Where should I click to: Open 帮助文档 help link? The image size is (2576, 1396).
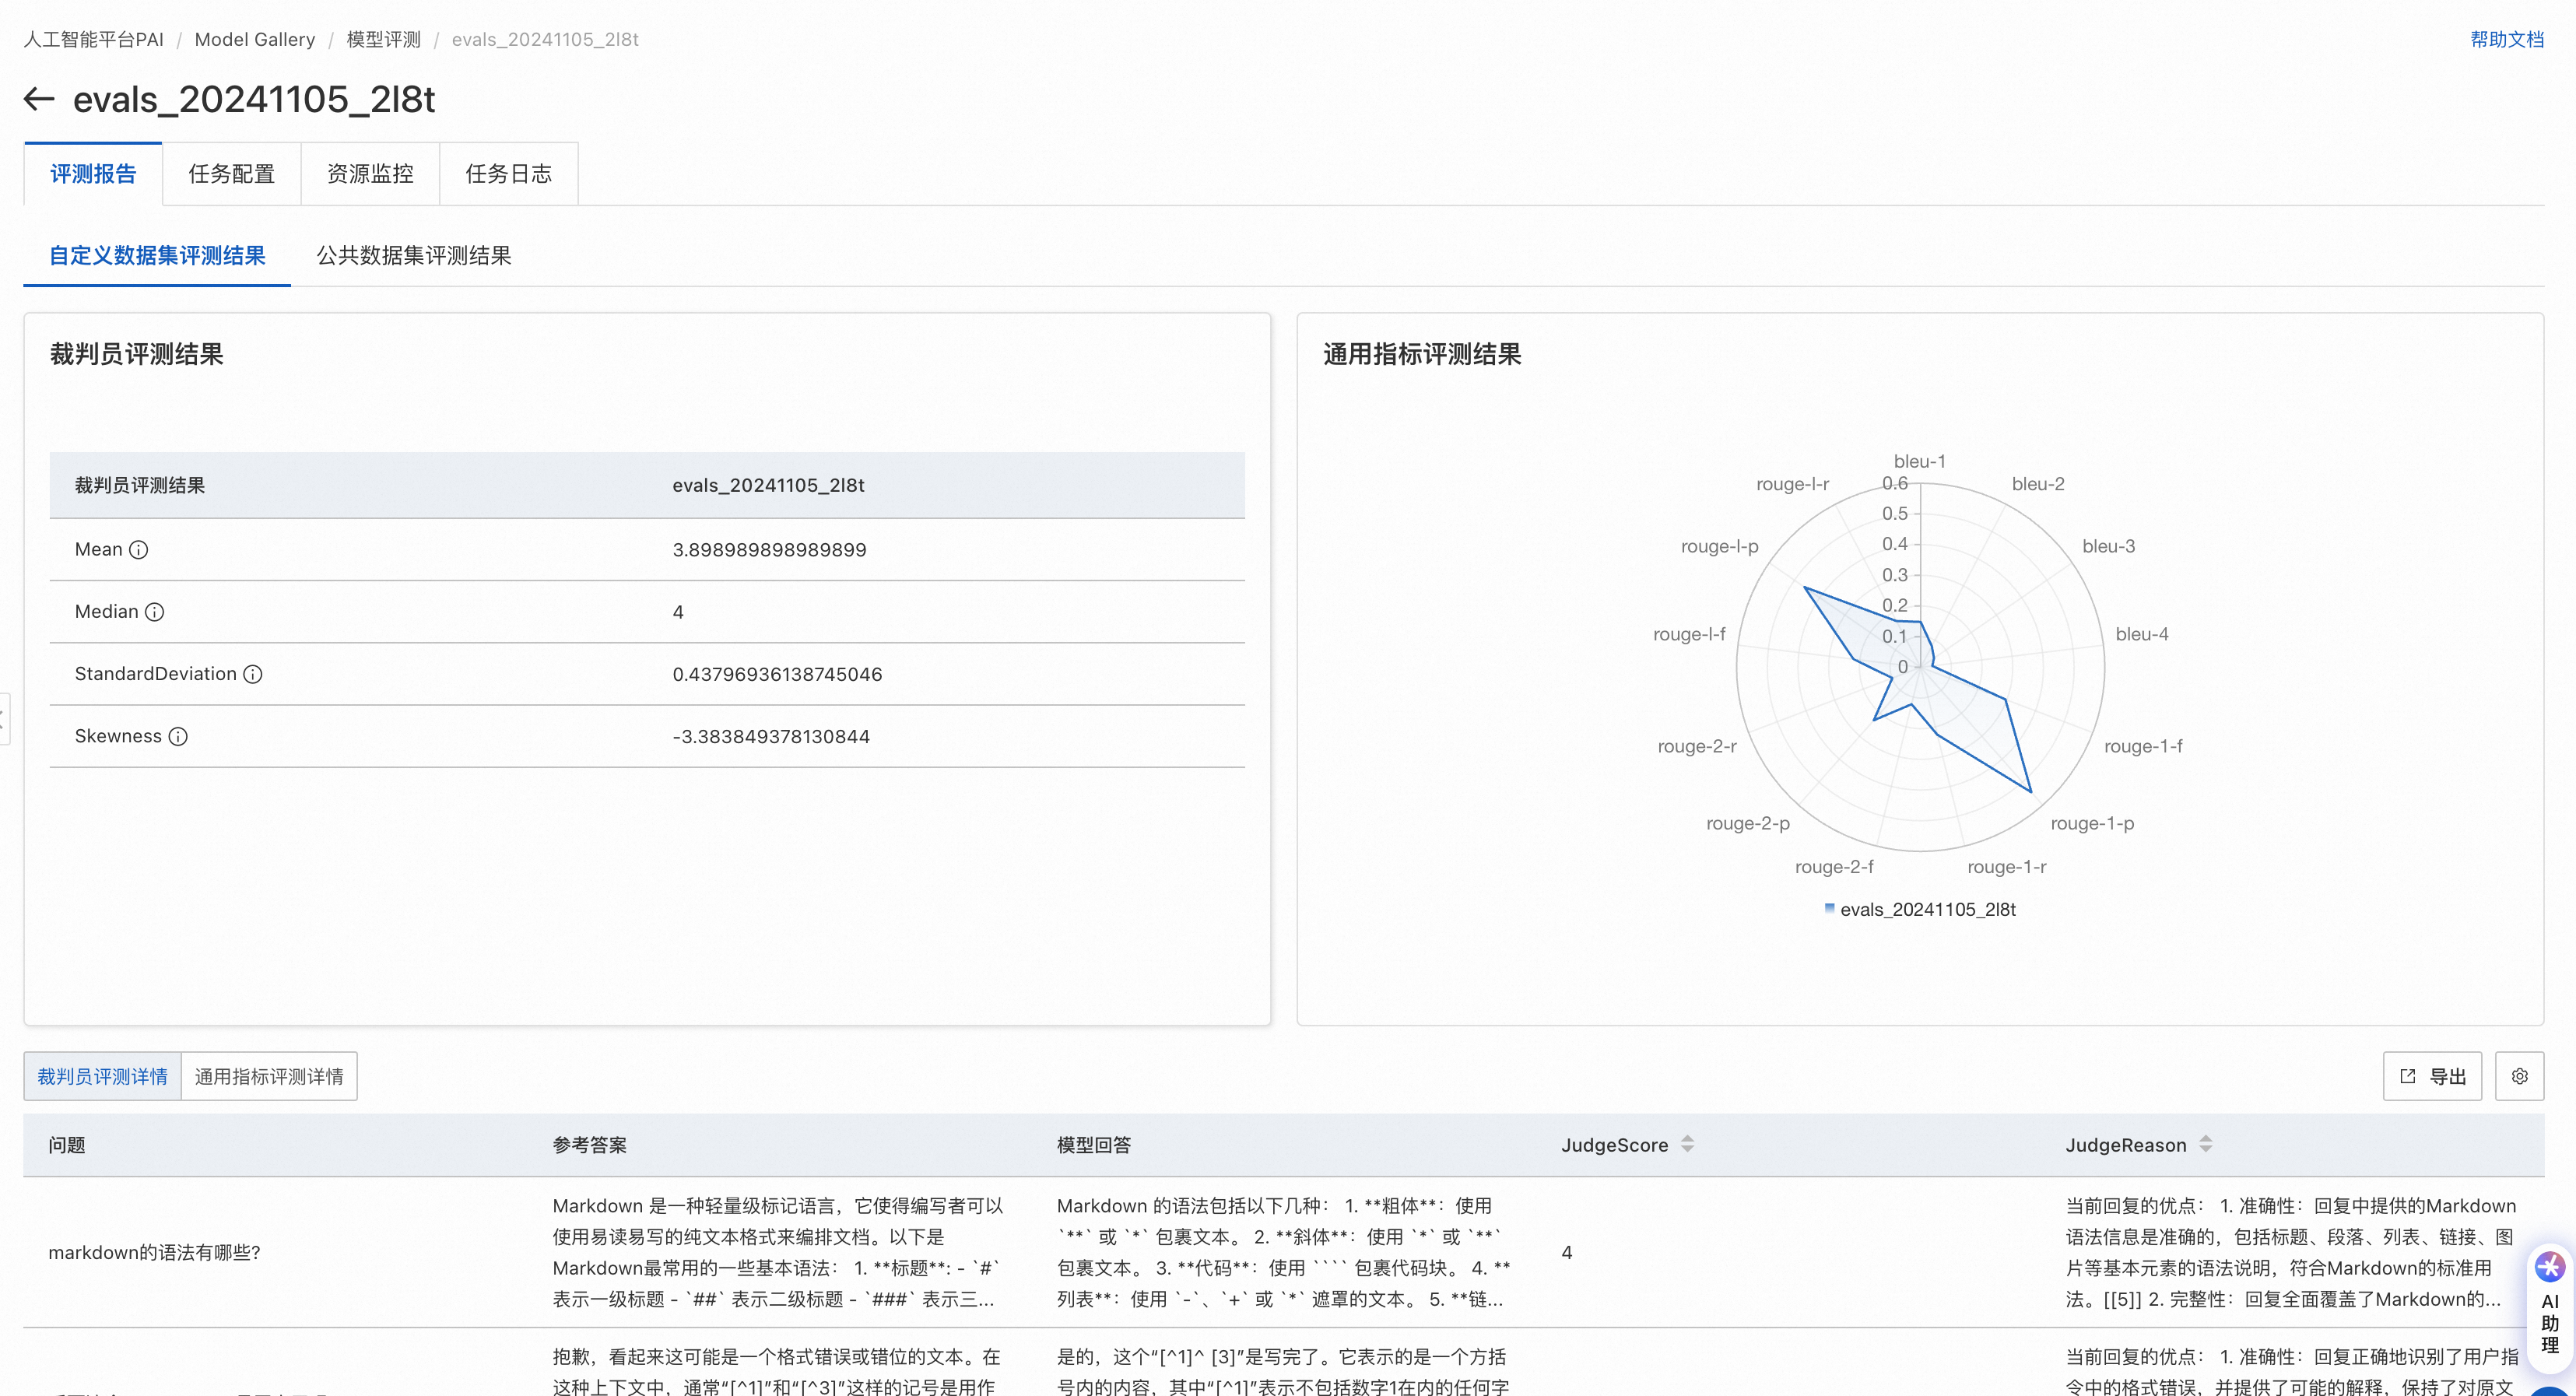pos(2506,39)
